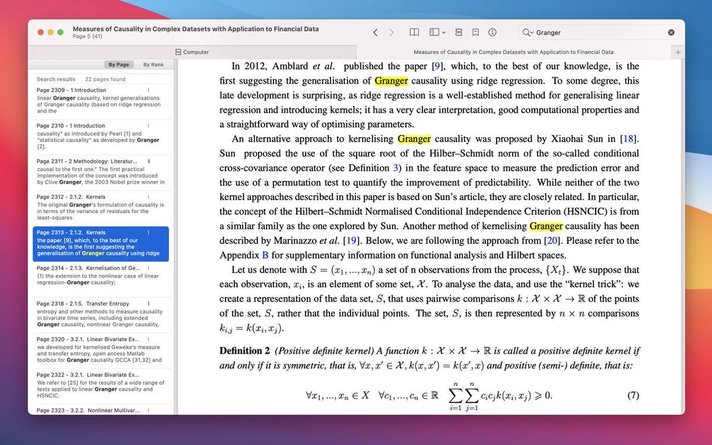The width and height of the screenshot is (712, 445).
Task: Open the library book icon
Action: 415,33
